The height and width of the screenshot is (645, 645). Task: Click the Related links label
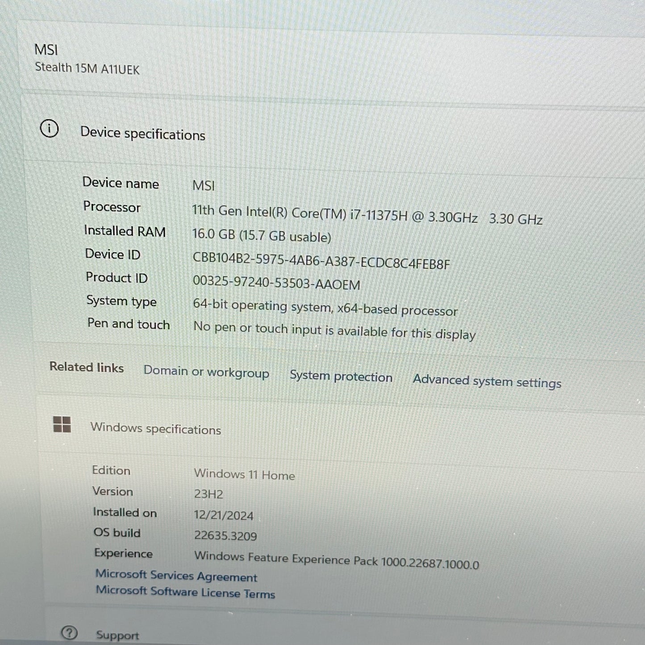tap(87, 367)
